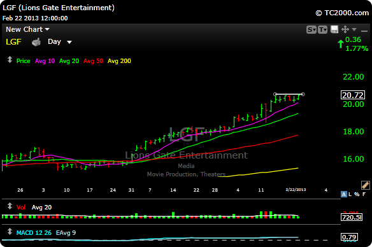Image resolution: width=372 pixels, height=247 pixels.
Task: Click the 14 date axis label
Action: (x=173, y=190)
